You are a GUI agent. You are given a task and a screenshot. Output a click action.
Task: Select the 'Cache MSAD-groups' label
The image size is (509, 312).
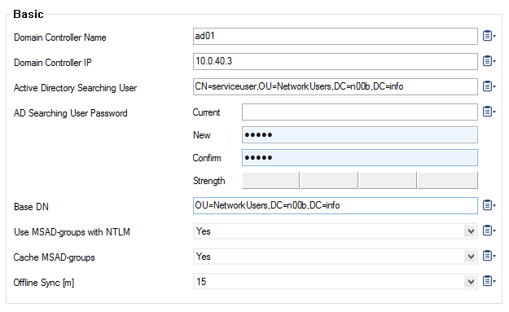point(55,257)
